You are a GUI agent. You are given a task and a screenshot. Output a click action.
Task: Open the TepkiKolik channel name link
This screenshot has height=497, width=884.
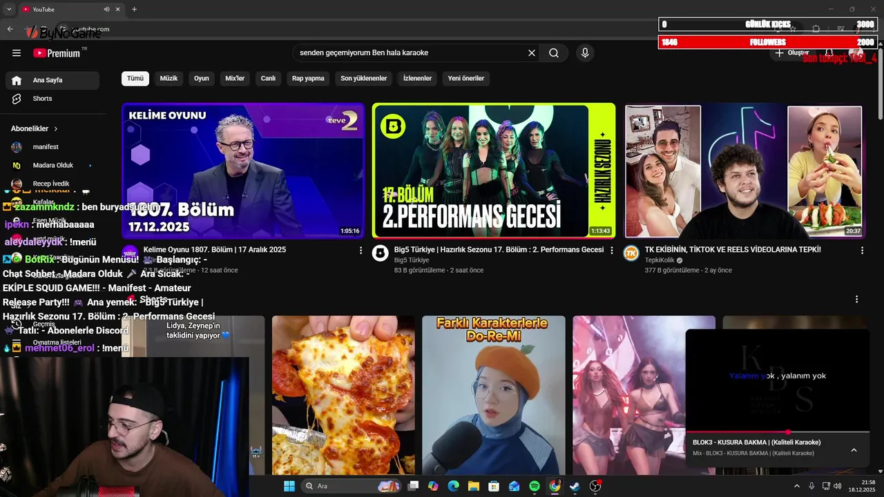(660, 260)
